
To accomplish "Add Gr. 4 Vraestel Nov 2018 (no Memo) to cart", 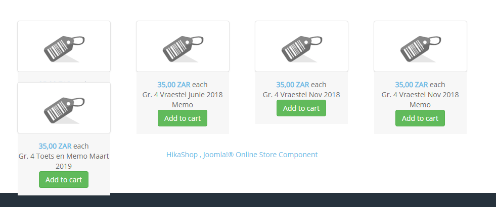I will pos(301,108).
